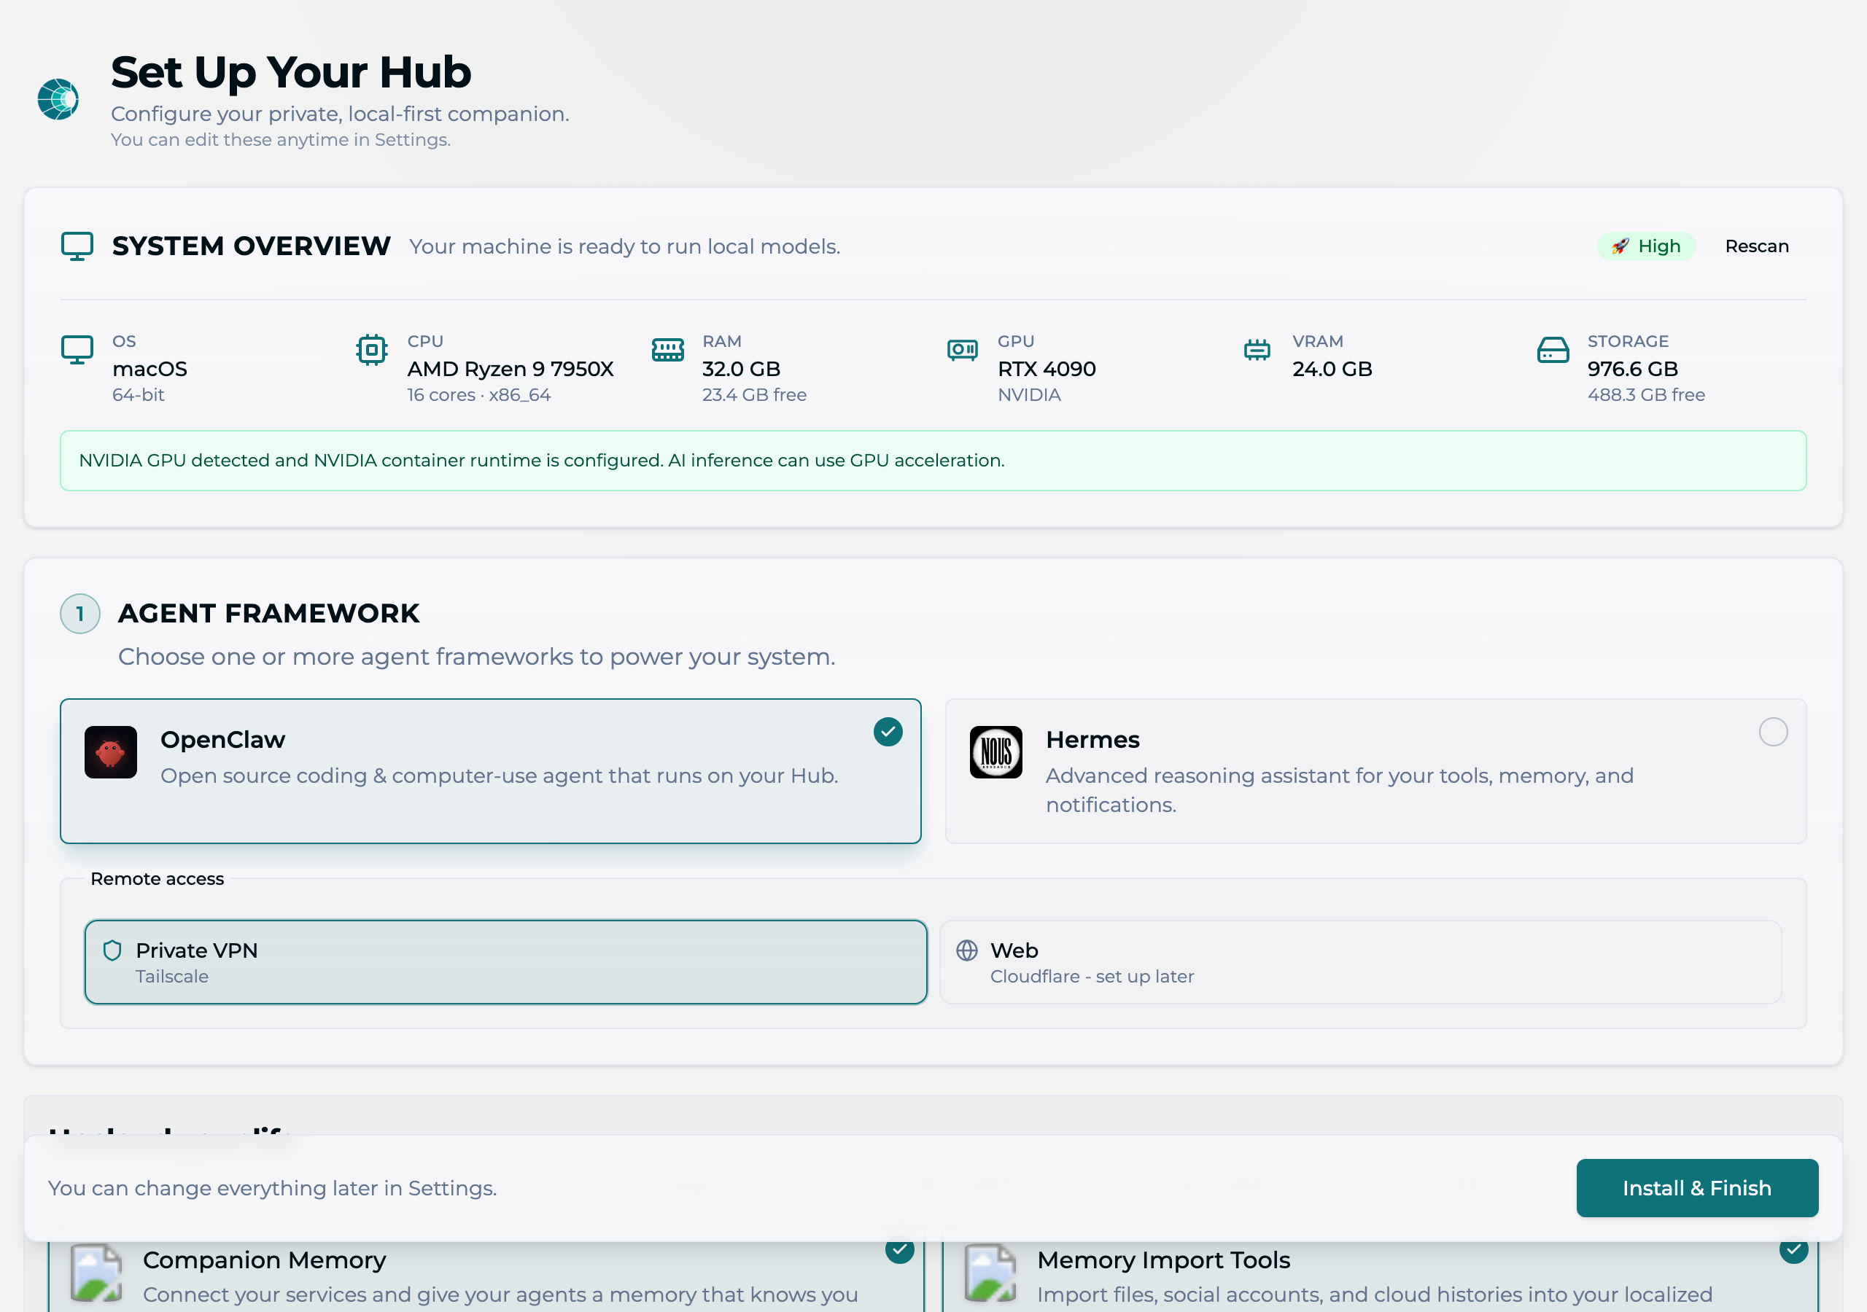Click the Hermes advanced reasoning description

(1339, 790)
